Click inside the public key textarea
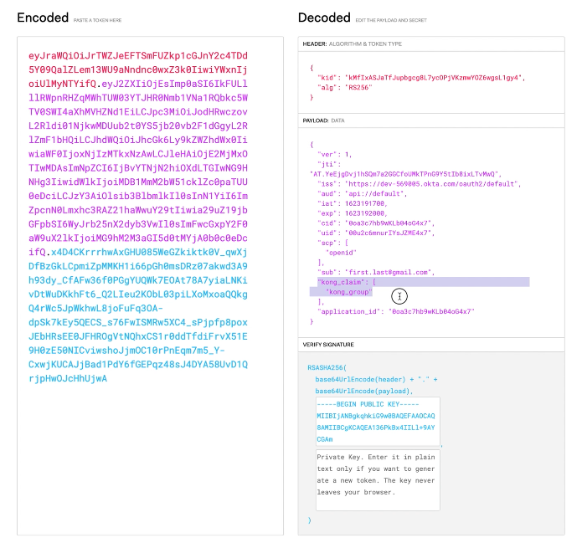The width and height of the screenshot is (582, 543). (378, 421)
